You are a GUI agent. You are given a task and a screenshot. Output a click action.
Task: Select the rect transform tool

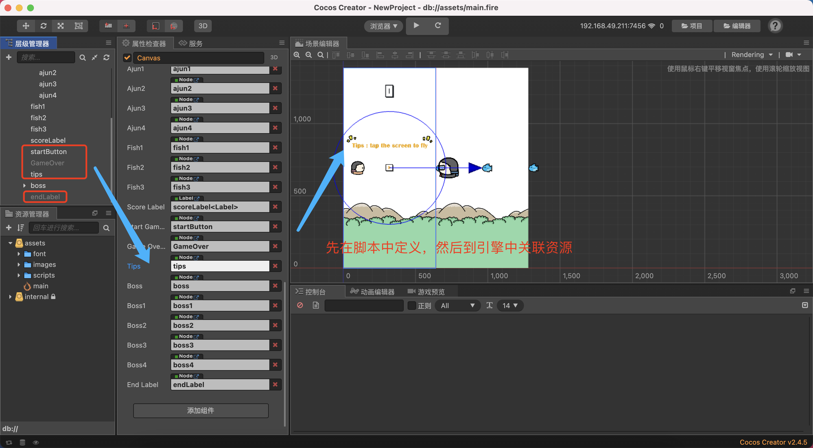(x=78, y=26)
